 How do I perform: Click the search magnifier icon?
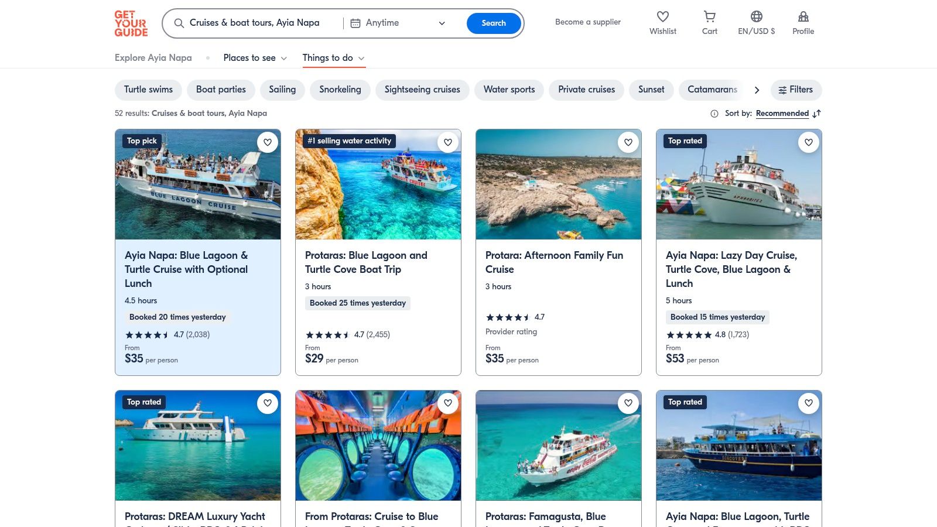179,23
